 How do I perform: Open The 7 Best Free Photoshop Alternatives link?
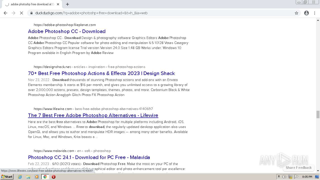(x=93, y=115)
